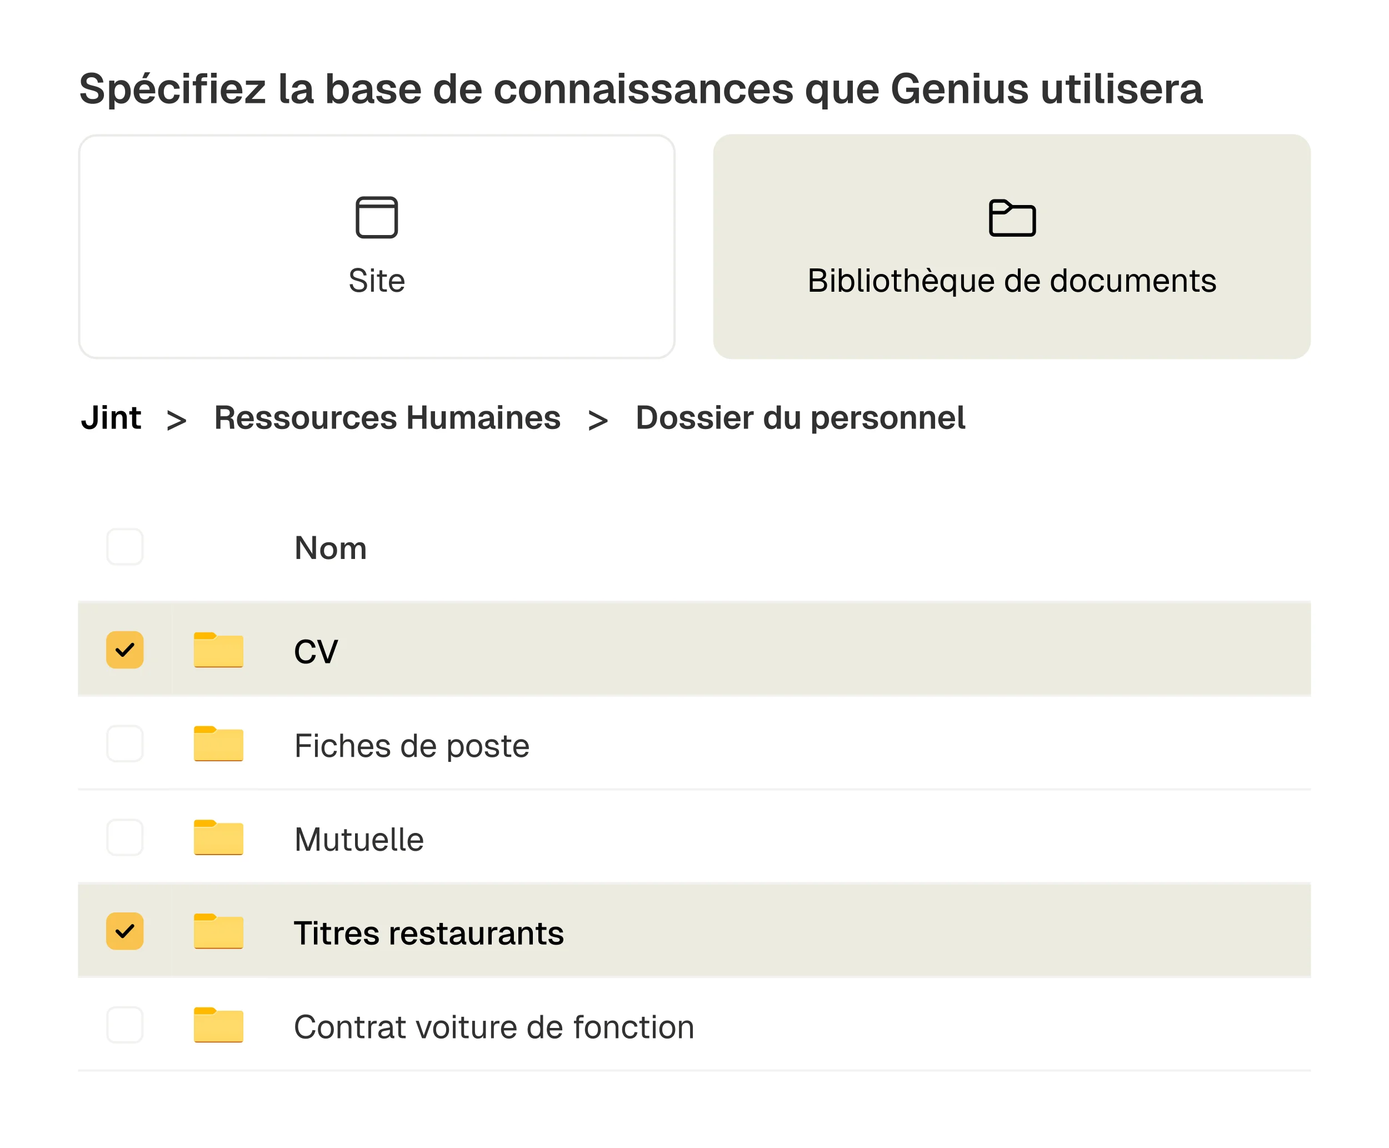This screenshot has width=1389, height=1148.
Task: Click the Nom column header
Action: tap(331, 548)
